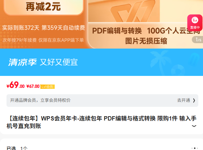Click the swim ring graphic on blue banner
This screenshot has width=203, height=150.
point(178,70)
